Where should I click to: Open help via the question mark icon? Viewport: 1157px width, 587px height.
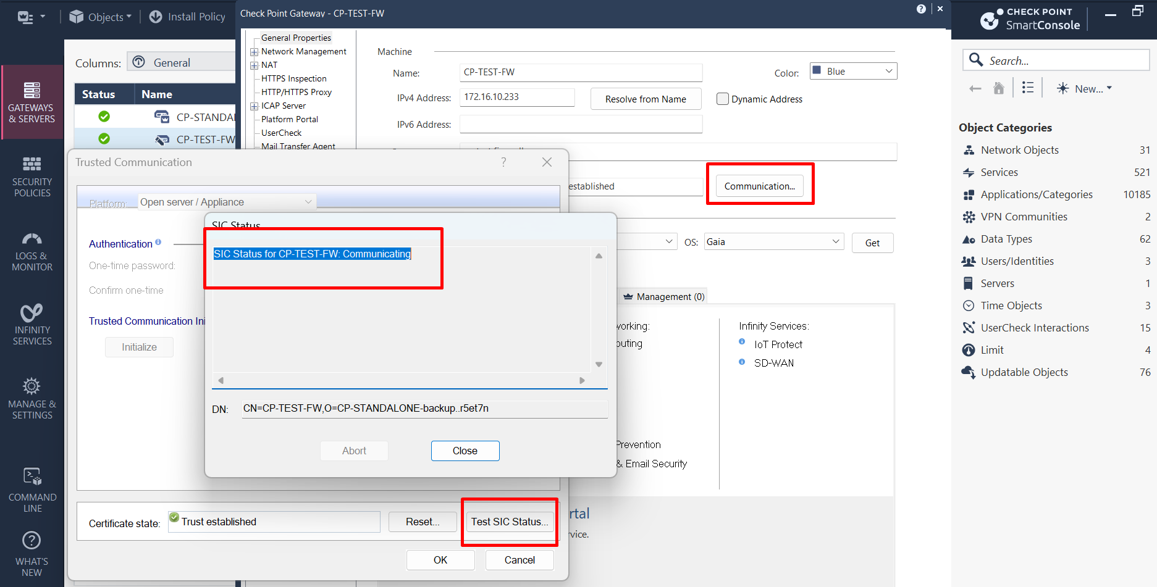[x=921, y=9]
